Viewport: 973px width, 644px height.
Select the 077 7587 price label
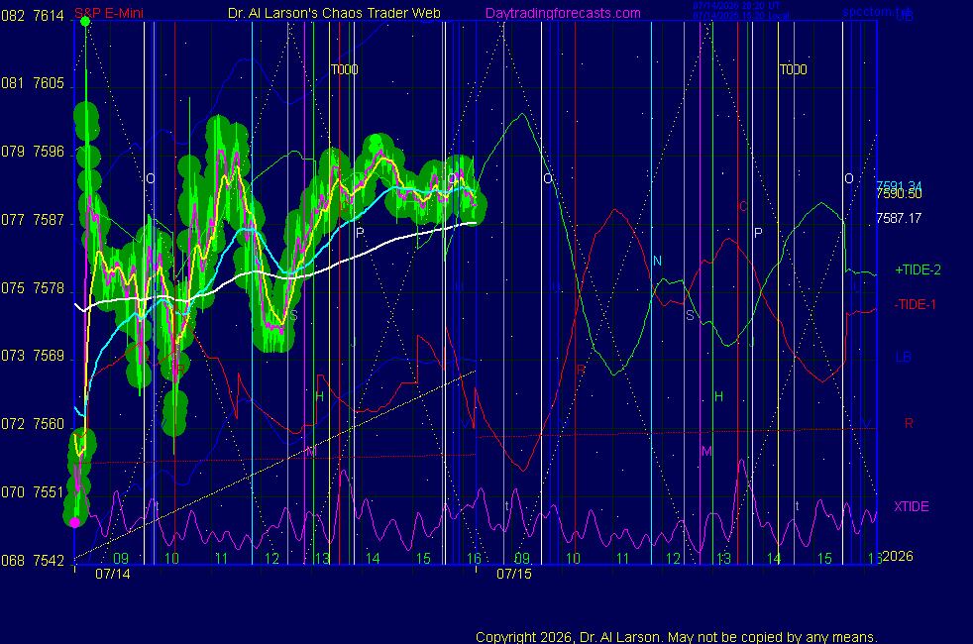click(33, 220)
